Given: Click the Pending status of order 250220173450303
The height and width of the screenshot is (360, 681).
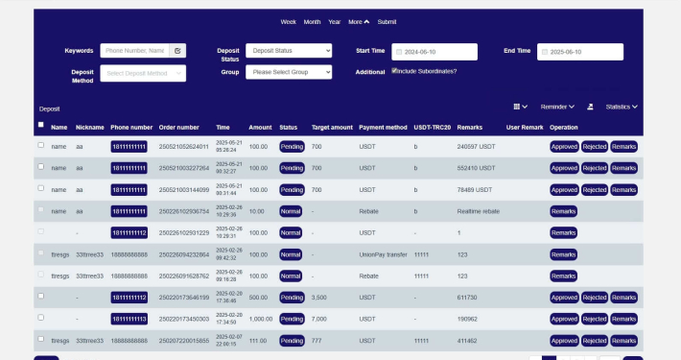Looking at the screenshot, I should point(292,319).
